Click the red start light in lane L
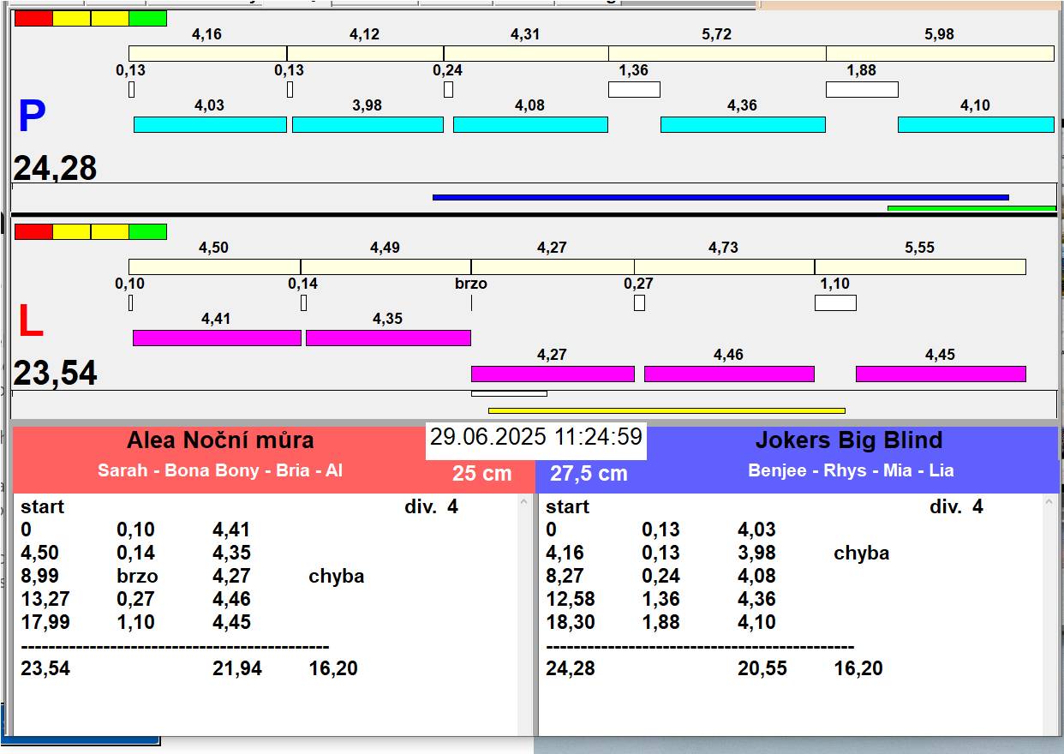This screenshot has height=754, width=1064. (x=33, y=231)
